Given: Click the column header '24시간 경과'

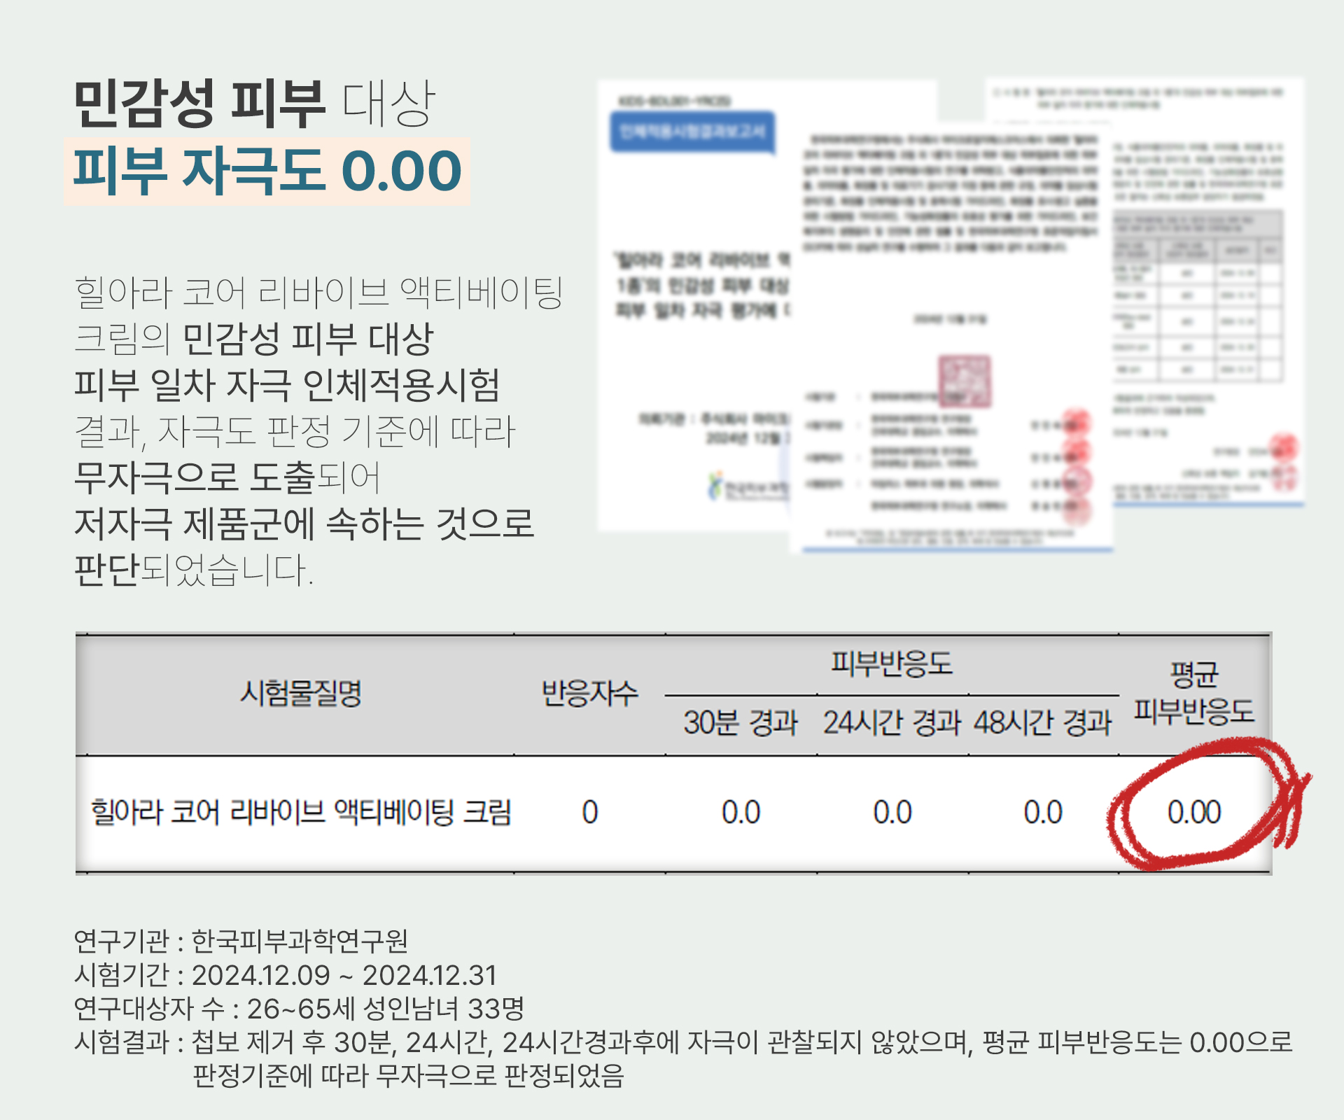Looking at the screenshot, I should tap(892, 723).
